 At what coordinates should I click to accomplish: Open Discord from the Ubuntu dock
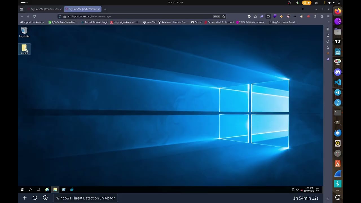tap(338, 72)
